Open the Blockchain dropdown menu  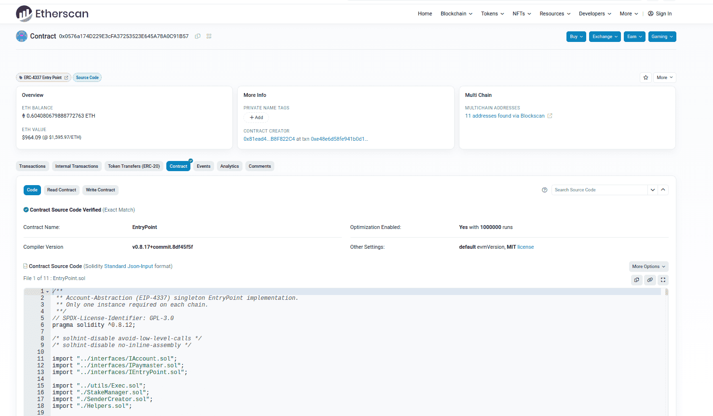[x=456, y=13]
